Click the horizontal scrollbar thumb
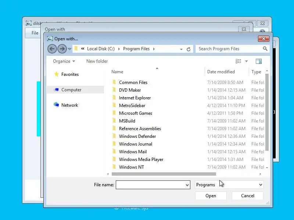 pos(164,174)
